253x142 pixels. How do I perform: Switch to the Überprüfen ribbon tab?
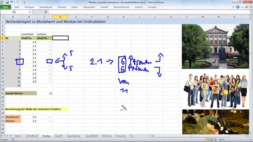(89, 7)
